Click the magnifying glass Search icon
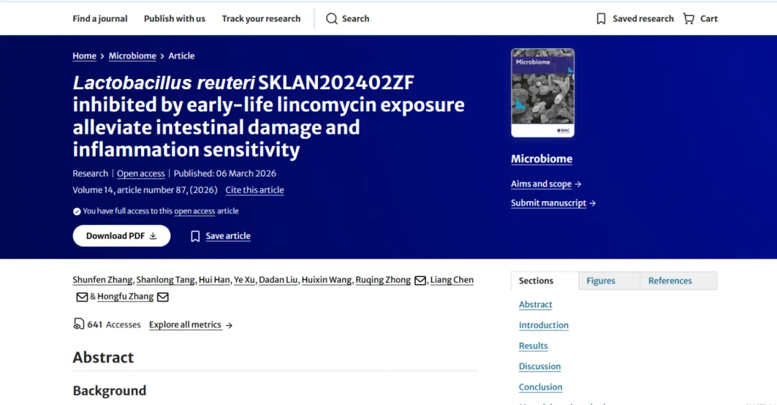Screen dimensions: 777x405 332,19
